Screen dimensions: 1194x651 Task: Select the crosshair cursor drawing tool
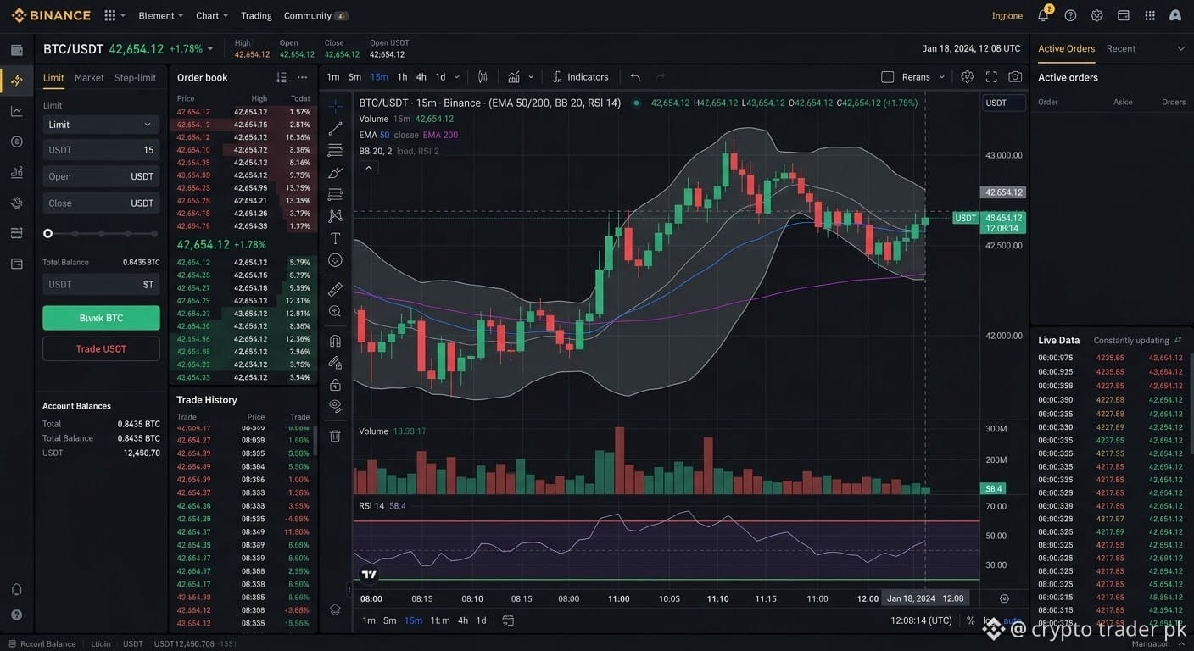point(335,106)
